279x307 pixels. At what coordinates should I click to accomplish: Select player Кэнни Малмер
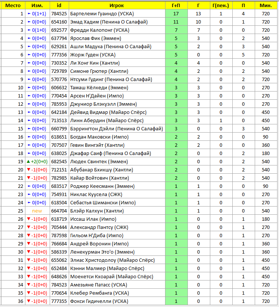[x=107, y=269]
